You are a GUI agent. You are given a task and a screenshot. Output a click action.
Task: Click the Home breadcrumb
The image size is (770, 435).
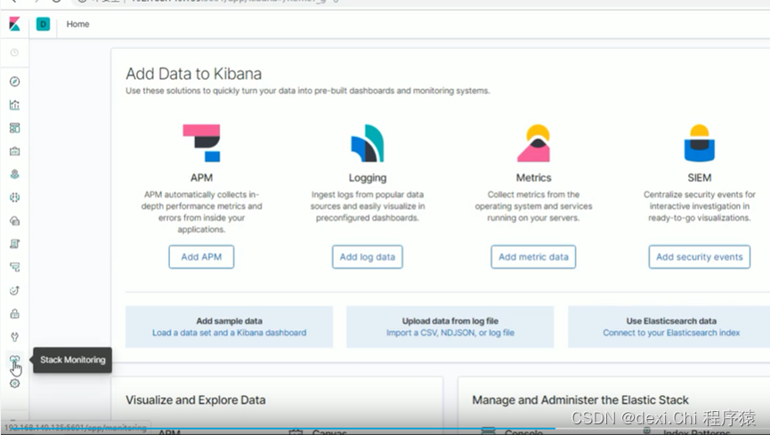(x=78, y=24)
